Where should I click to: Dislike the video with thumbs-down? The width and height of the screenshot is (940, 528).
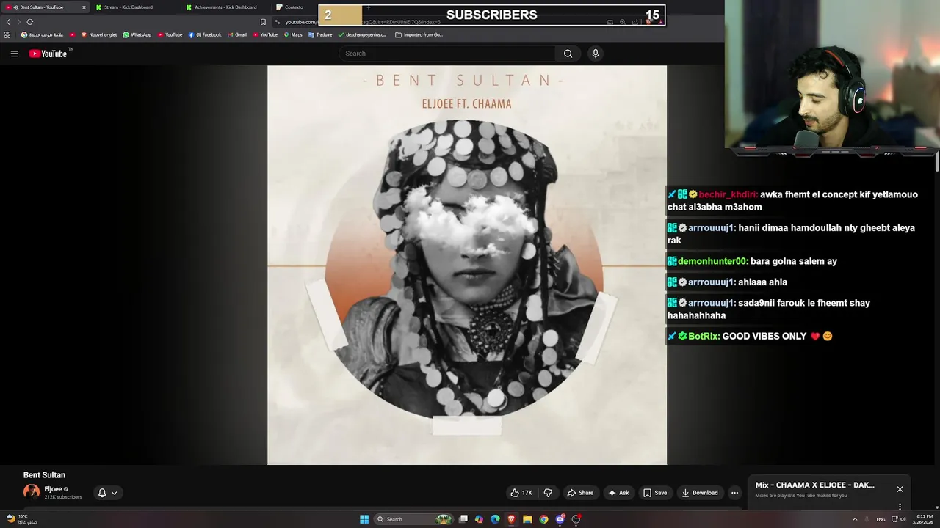pos(548,493)
